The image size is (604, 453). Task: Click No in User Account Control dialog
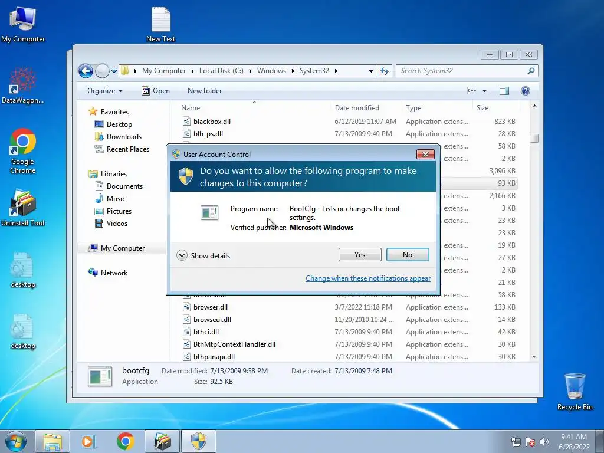pos(408,255)
